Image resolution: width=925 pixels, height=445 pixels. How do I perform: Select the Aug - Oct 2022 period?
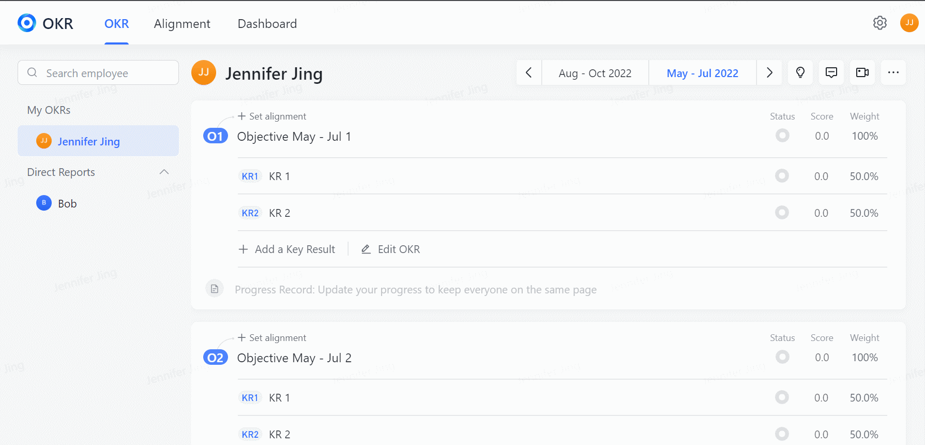(595, 73)
